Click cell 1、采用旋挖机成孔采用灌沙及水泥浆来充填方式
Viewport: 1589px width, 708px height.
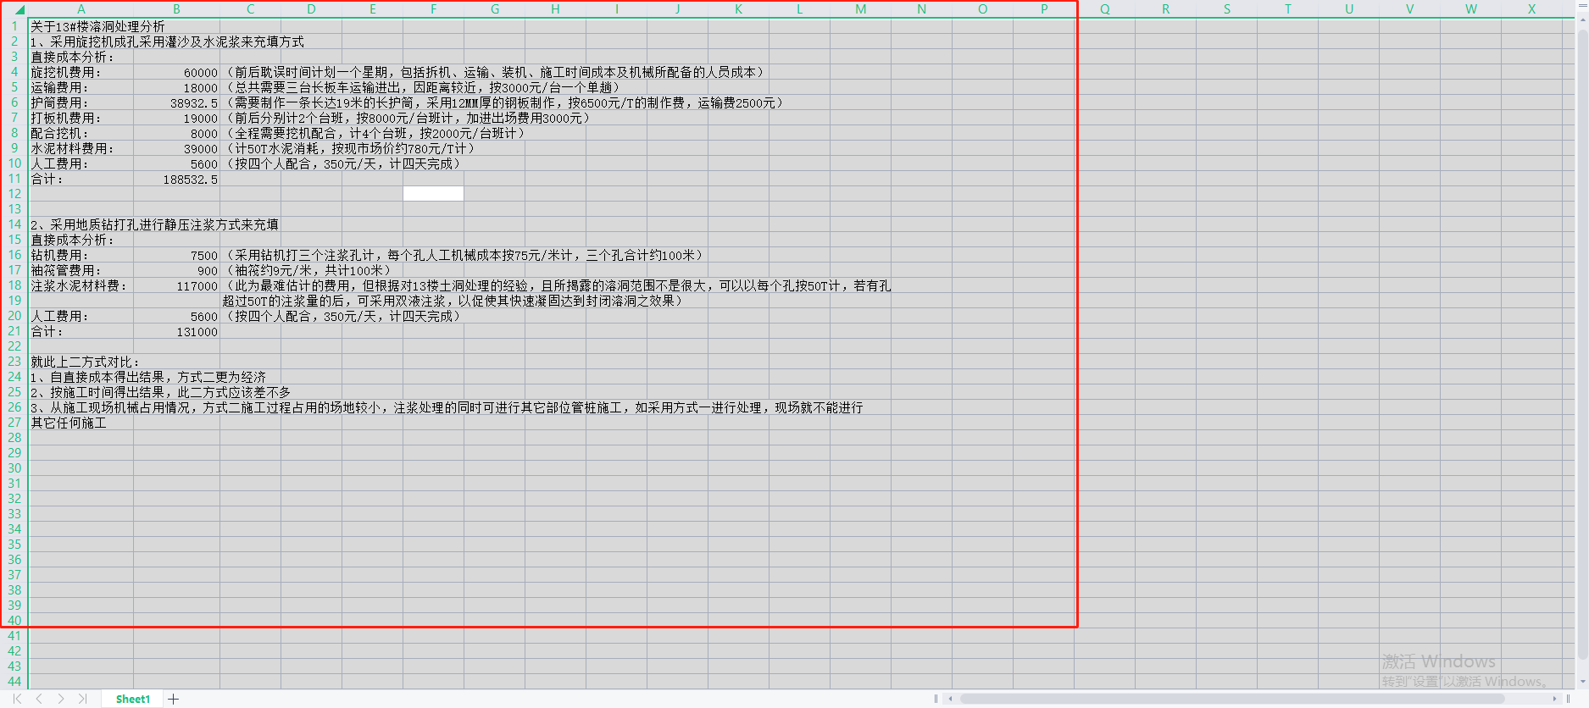tap(167, 41)
